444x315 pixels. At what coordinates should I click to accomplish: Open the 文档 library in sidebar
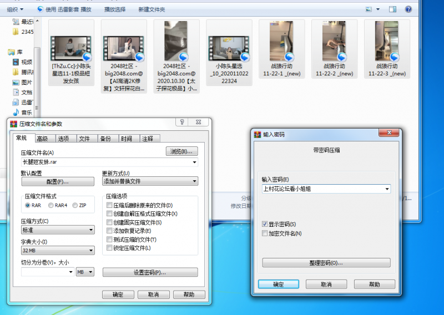23,92
